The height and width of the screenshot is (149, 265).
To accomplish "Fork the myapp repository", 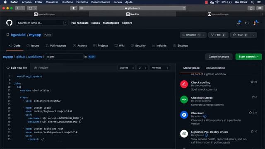I will point(218,35).
